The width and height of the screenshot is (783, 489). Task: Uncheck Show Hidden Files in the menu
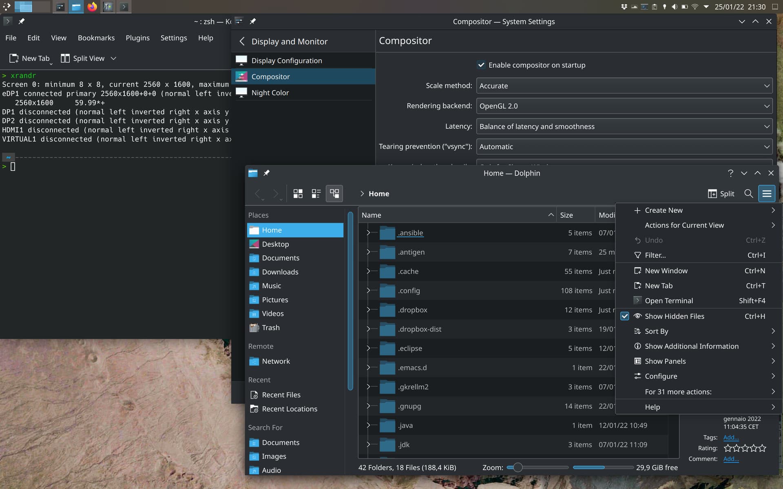(624, 316)
